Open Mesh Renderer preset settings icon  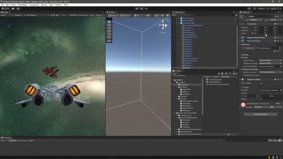pyautogui.click(x=278, y=41)
